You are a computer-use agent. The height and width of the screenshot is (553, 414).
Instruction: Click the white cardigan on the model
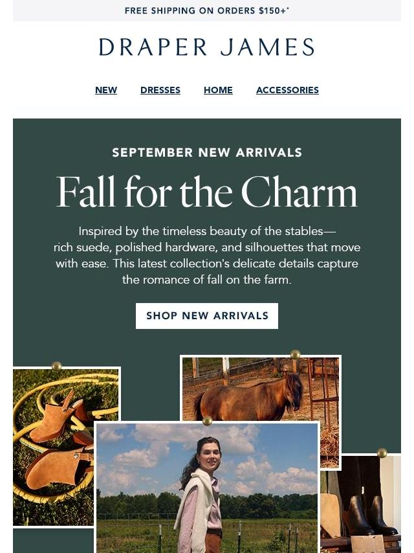point(191,499)
